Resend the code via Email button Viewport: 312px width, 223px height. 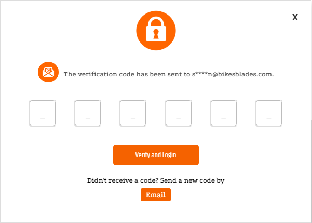pyautogui.click(x=156, y=195)
